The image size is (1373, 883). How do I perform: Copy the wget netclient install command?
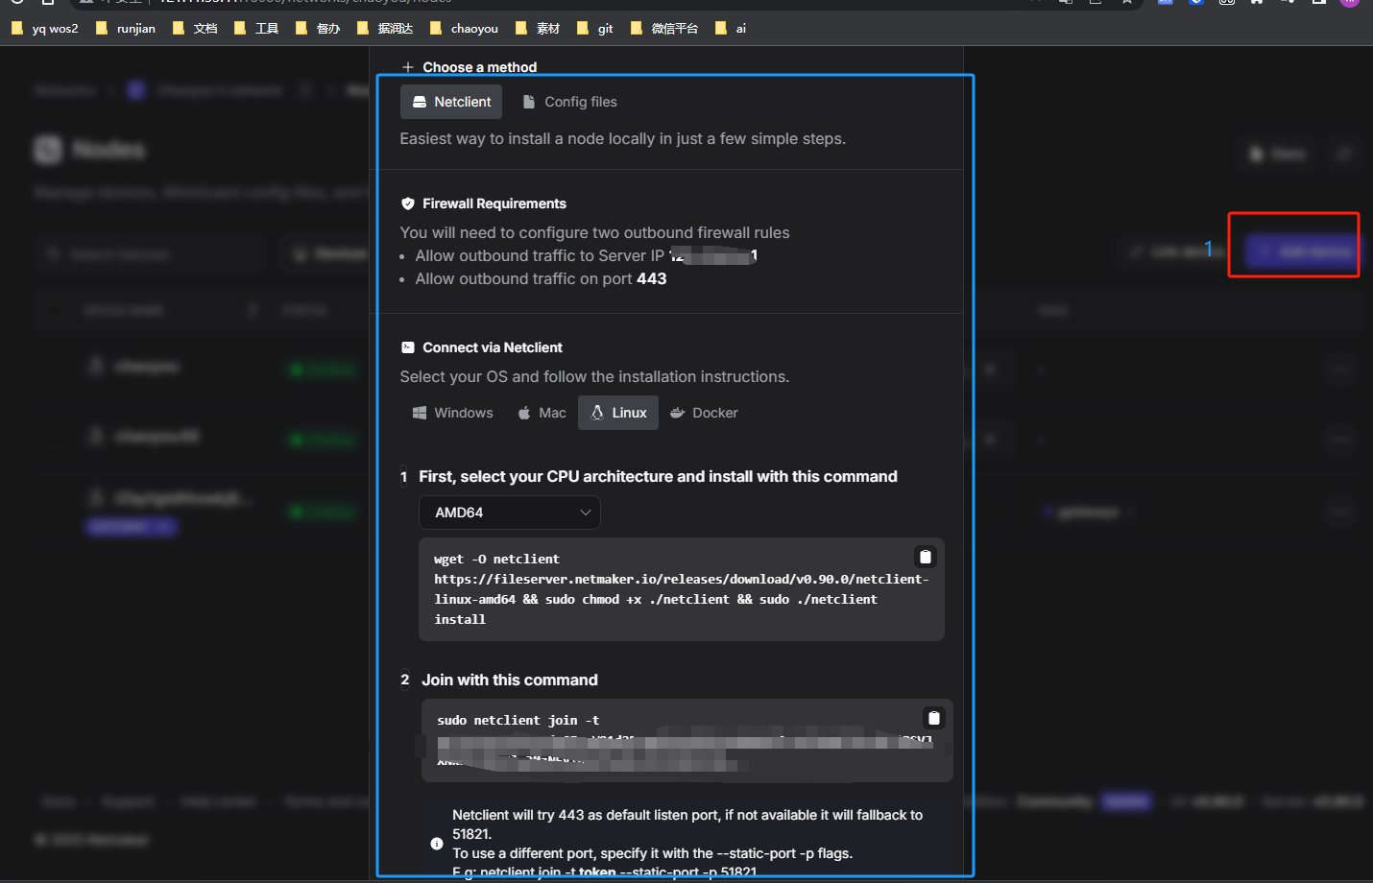click(925, 557)
